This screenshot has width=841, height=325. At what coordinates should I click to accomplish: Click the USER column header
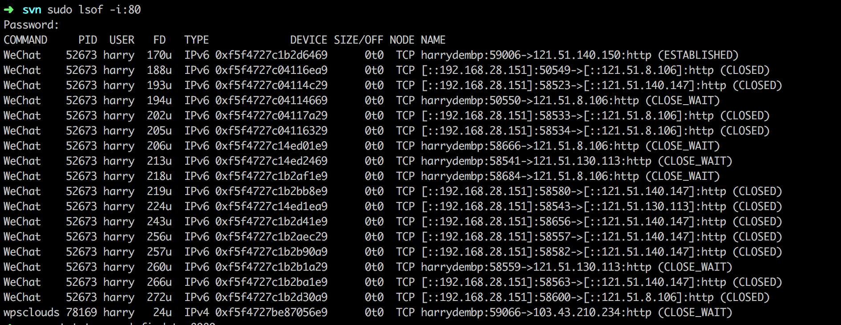coord(121,40)
